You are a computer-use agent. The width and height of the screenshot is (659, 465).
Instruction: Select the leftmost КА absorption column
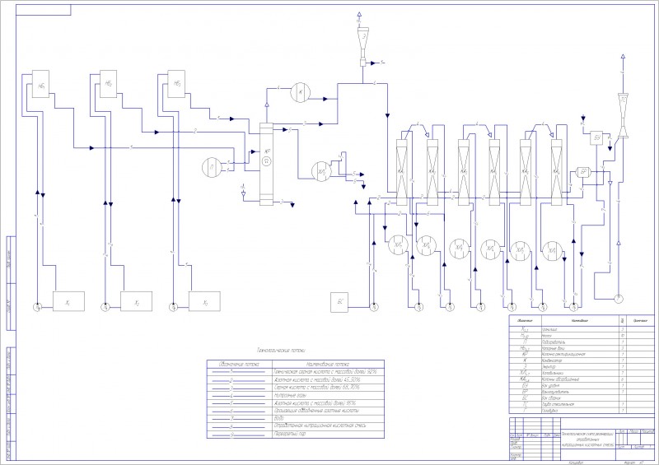coord(402,172)
